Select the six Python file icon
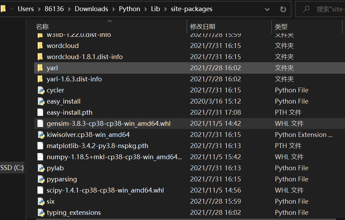 tap(41, 201)
